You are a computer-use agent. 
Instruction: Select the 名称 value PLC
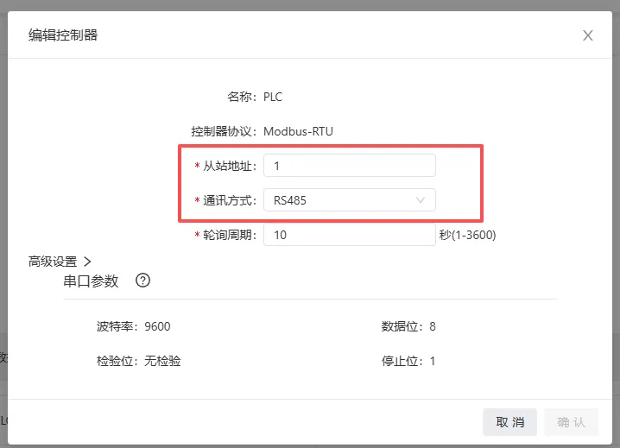tap(273, 97)
